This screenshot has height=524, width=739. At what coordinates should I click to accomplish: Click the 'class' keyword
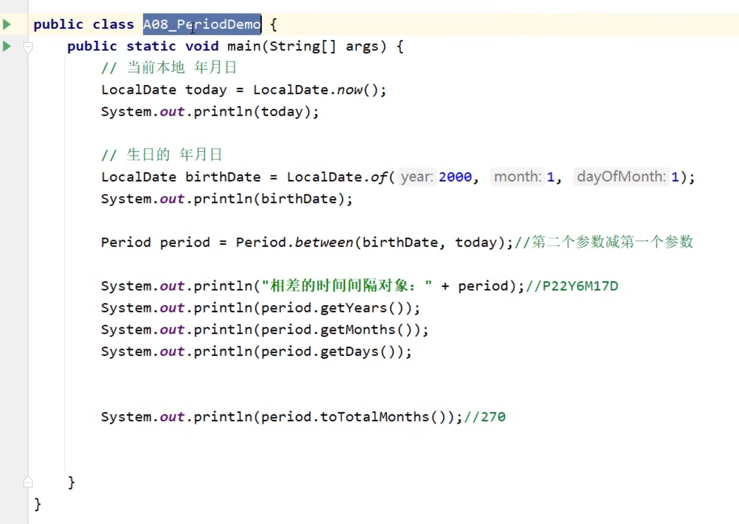coord(113,25)
